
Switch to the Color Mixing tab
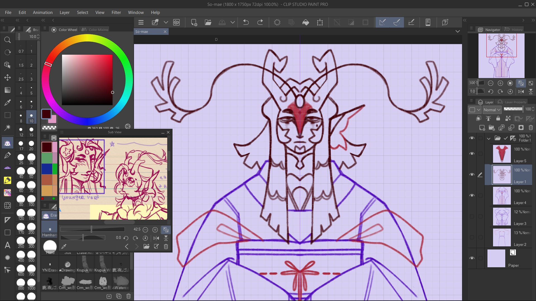[95, 30]
